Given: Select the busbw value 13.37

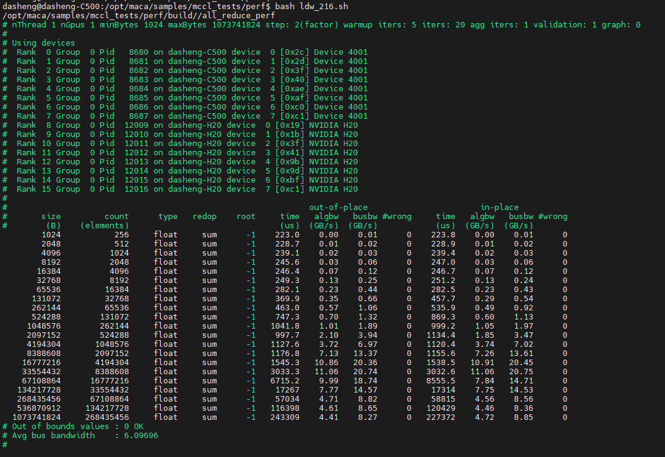Looking at the screenshot, I should point(365,354).
